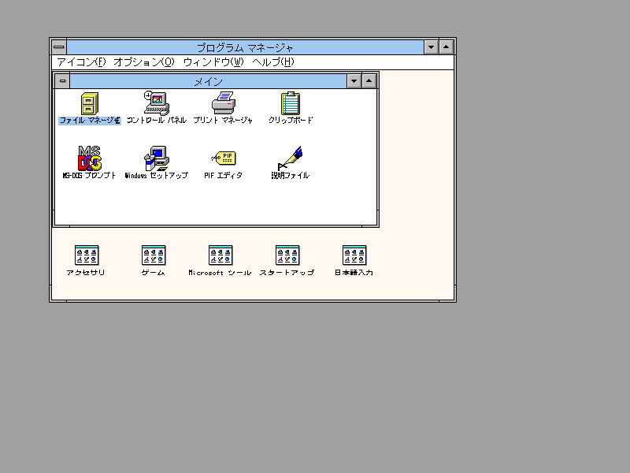Select the MS-DOS プロンプト icon

click(x=90, y=158)
